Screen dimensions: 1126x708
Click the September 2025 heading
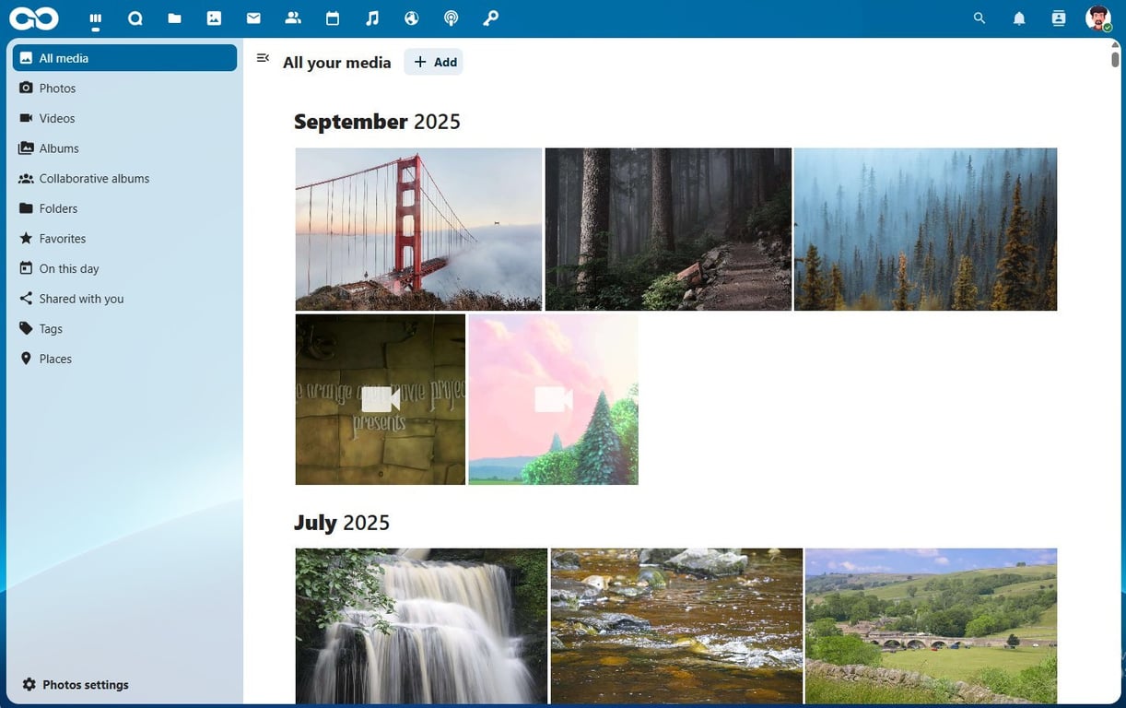[377, 122]
